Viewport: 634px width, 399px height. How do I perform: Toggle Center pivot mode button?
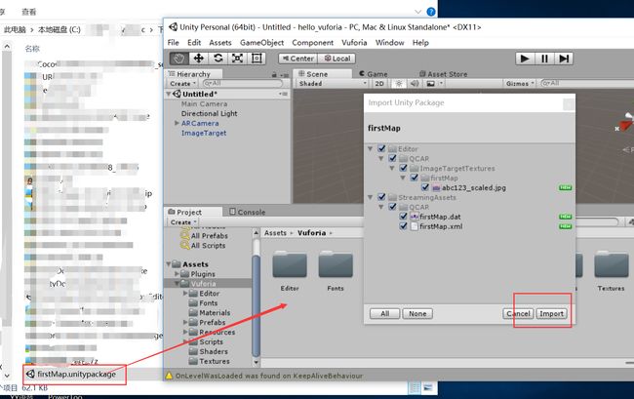click(x=298, y=59)
